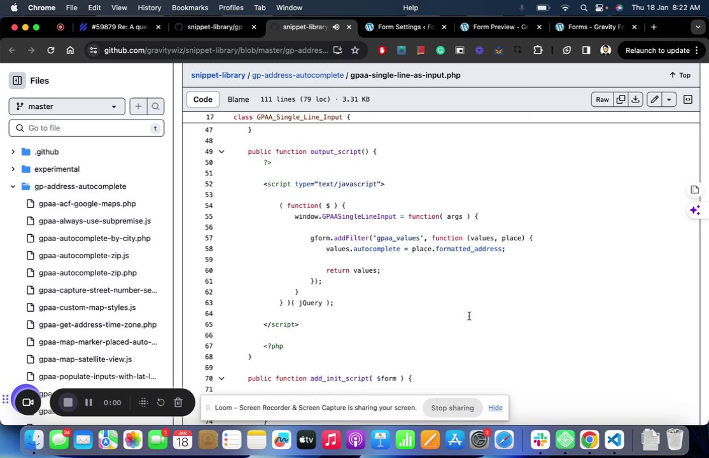Open gpaa-autocomplete-zip.js in file tree

click(x=83, y=256)
